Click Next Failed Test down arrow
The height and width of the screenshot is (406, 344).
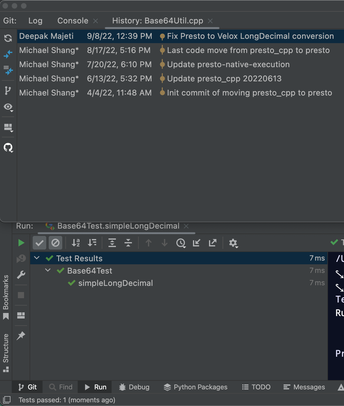165,243
